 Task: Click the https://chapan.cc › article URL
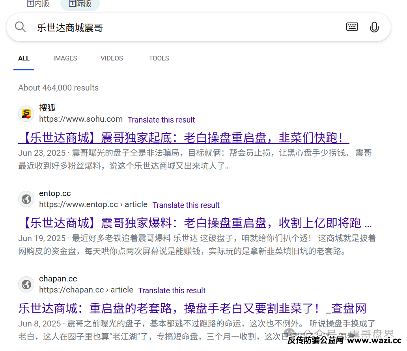[86, 290]
